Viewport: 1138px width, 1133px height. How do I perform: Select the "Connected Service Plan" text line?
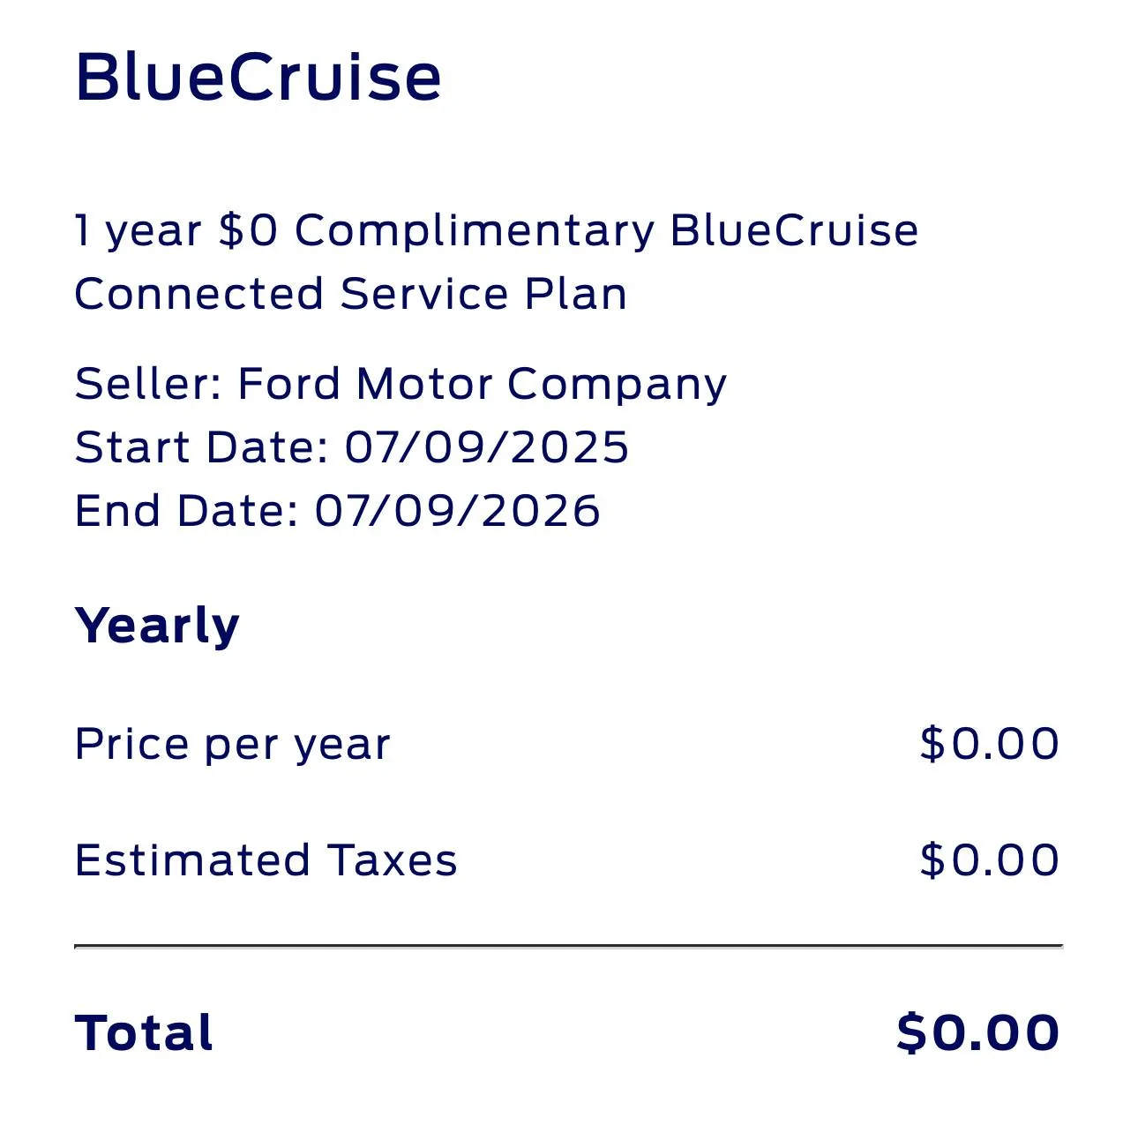[x=350, y=294]
